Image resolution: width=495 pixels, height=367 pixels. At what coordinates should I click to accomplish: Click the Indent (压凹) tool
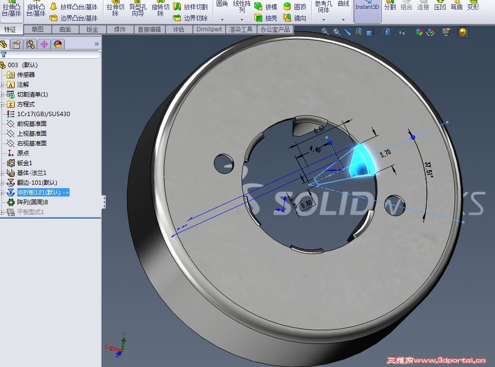click(440, 6)
